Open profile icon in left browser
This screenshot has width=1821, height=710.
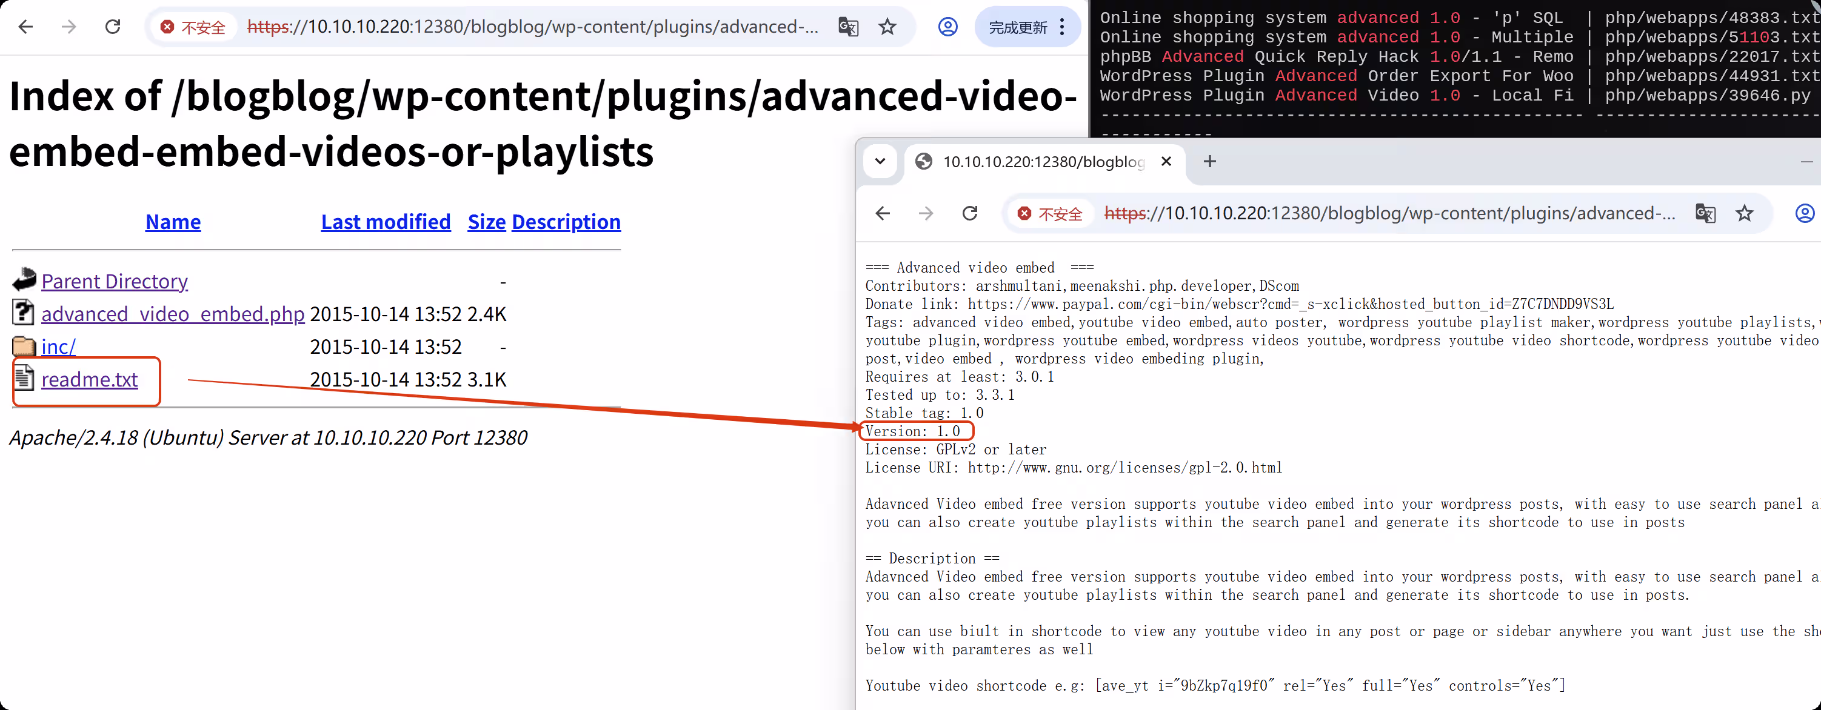[947, 27]
